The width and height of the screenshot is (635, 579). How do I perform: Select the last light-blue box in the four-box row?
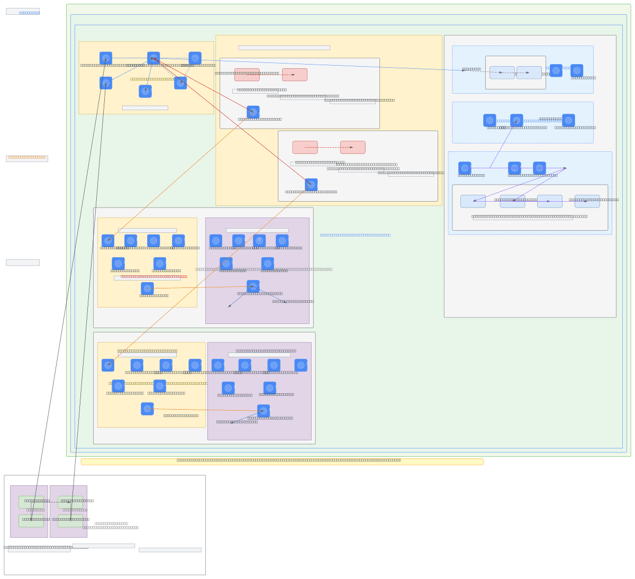pos(587,201)
